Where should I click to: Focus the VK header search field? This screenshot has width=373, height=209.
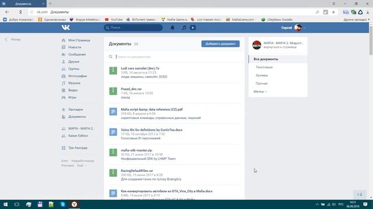click(133, 28)
